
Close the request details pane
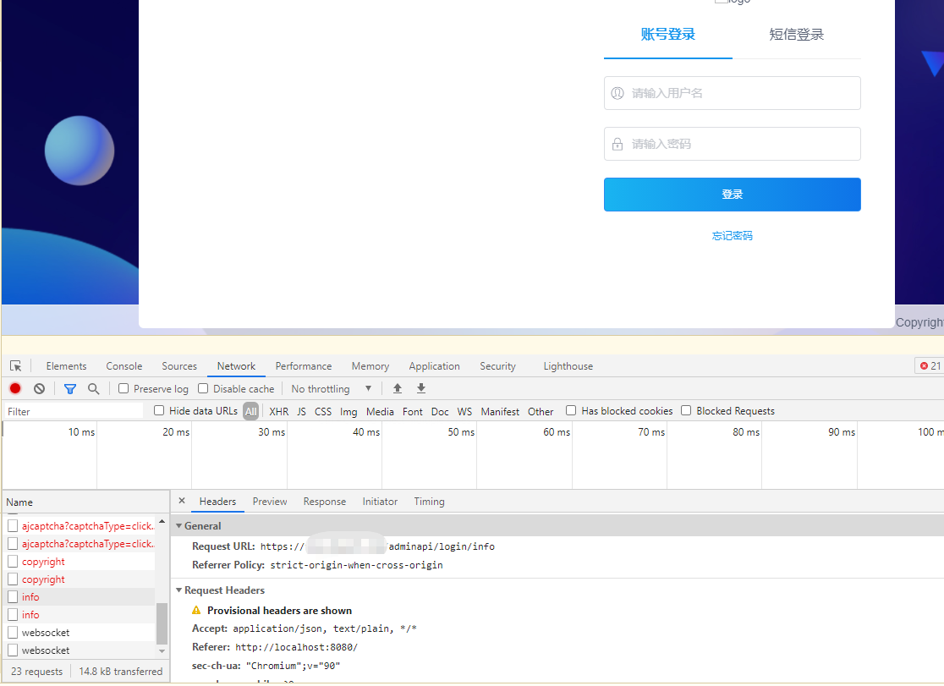182,501
